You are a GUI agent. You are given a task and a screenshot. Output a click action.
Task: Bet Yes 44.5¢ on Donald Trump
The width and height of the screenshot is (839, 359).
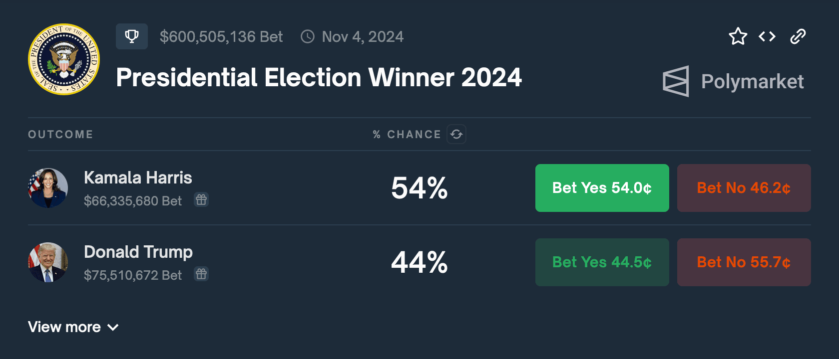(602, 262)
